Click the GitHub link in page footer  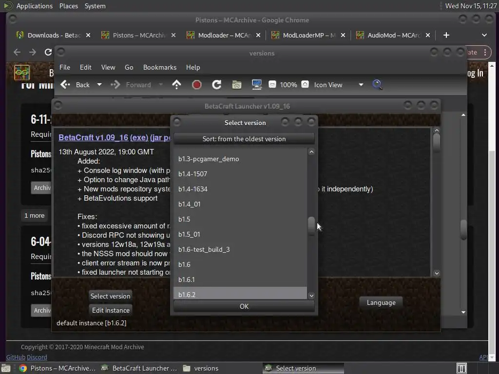[x=16, y=357]
